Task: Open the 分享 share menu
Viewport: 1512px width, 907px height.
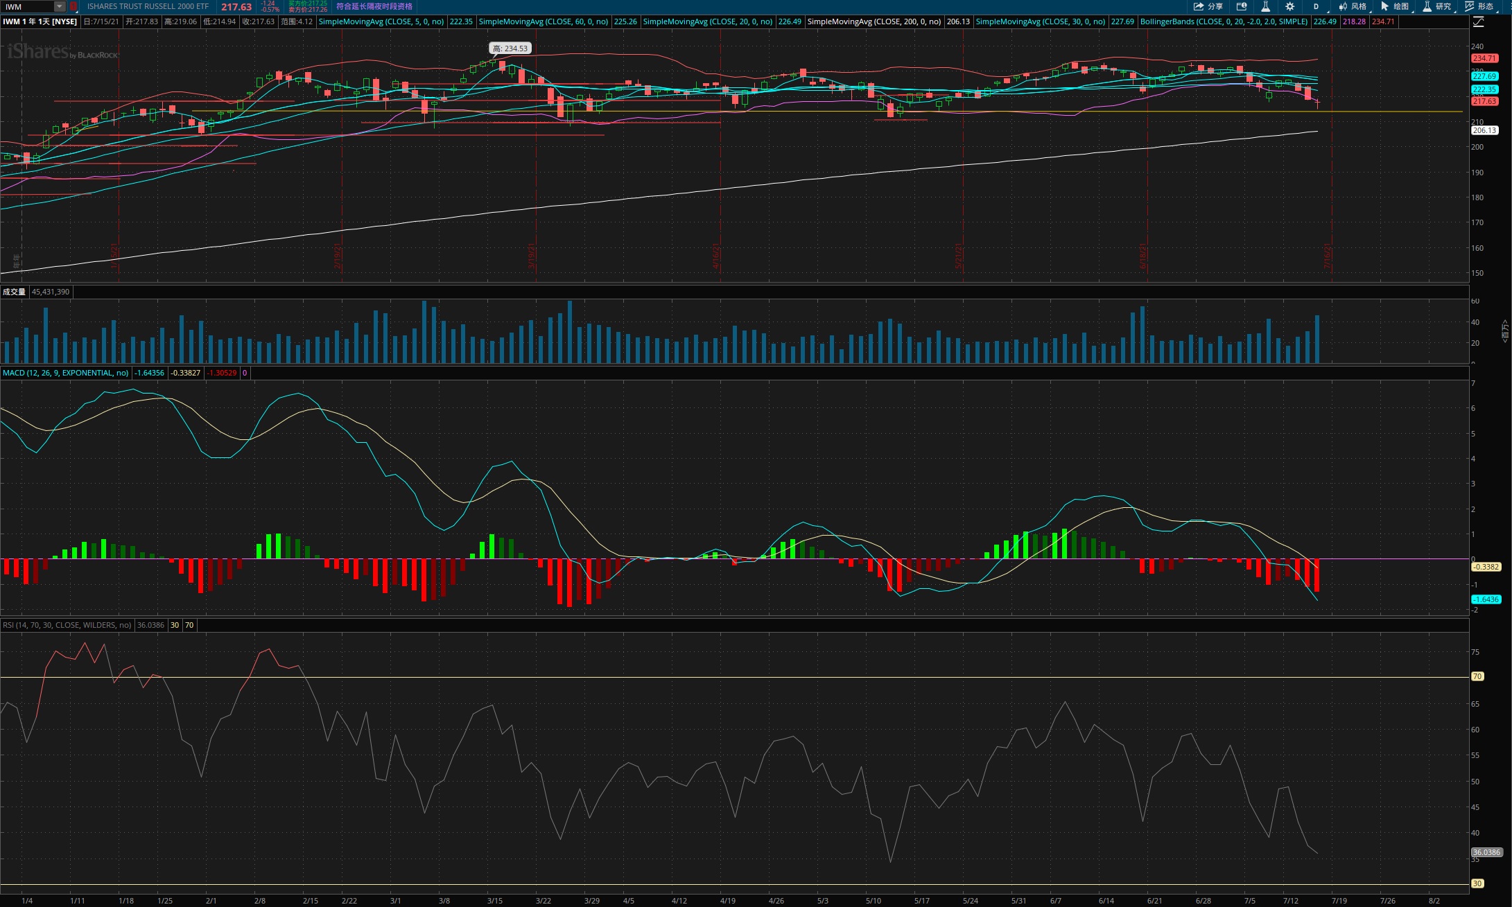Action: (x=1208, y=6)
